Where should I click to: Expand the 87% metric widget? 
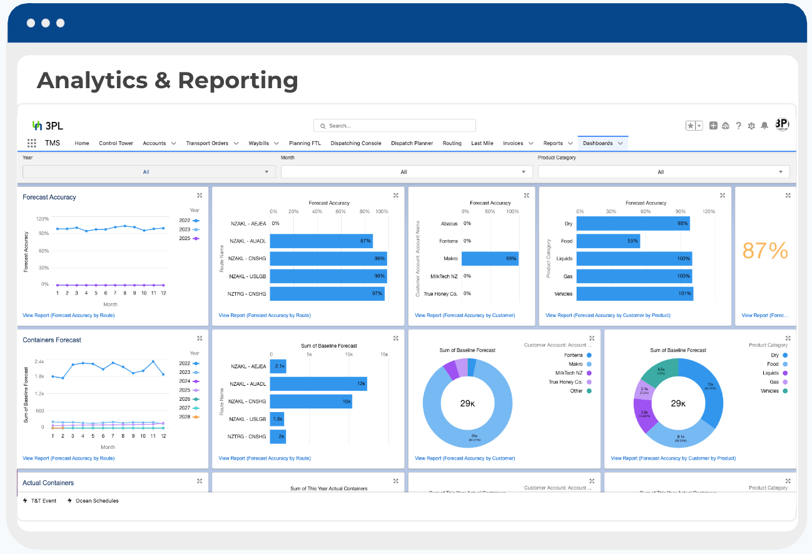[788, 196]
